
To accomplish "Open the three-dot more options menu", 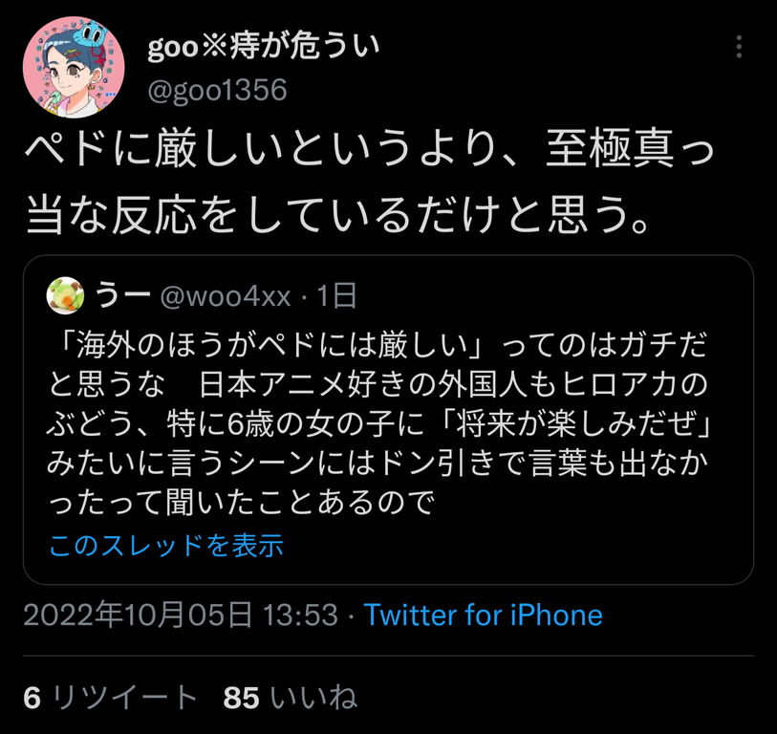I will [739, 47].
